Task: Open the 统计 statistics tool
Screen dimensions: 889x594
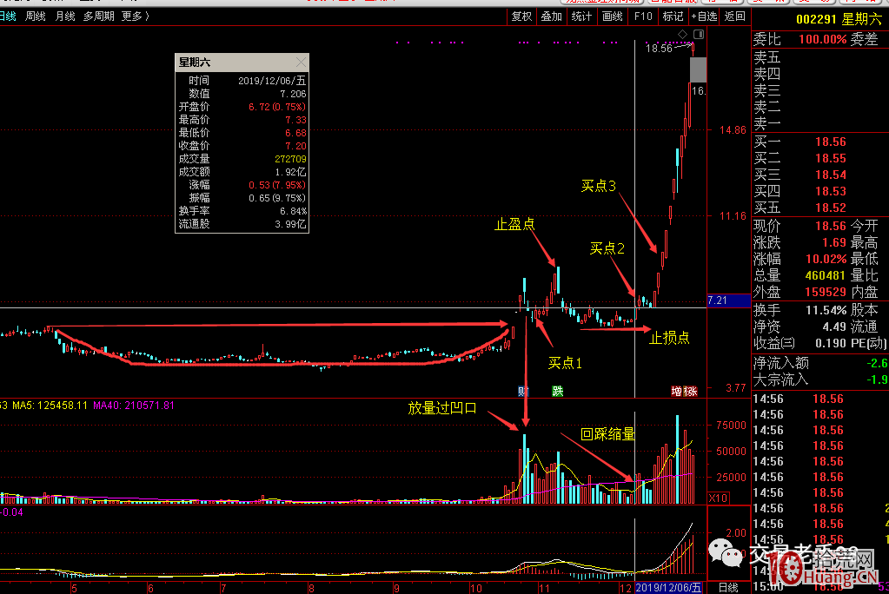Action: [x=581, y=16]
